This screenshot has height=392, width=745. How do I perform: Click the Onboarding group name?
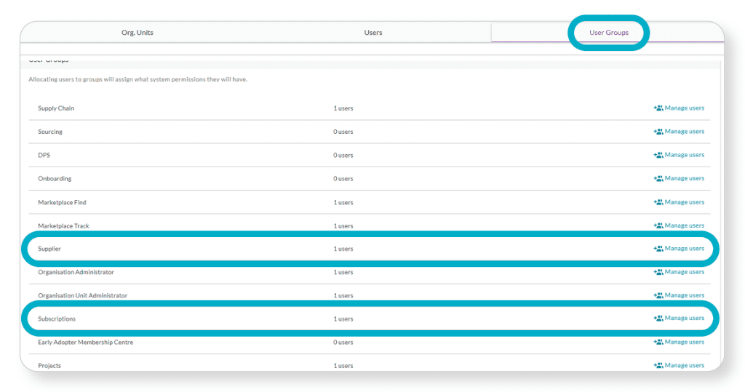[x=55, y=178]
